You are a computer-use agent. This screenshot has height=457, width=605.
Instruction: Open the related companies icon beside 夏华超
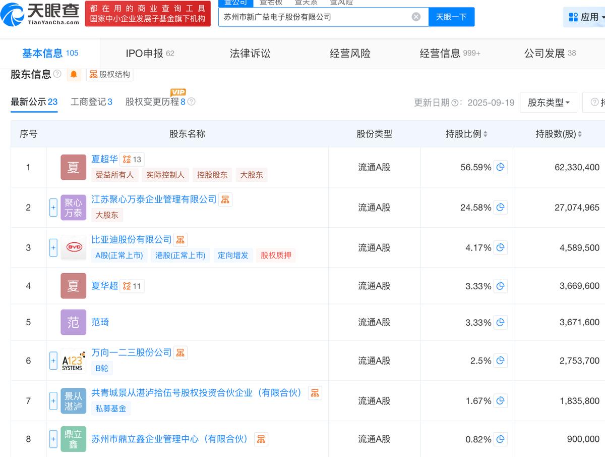(132, 286)
